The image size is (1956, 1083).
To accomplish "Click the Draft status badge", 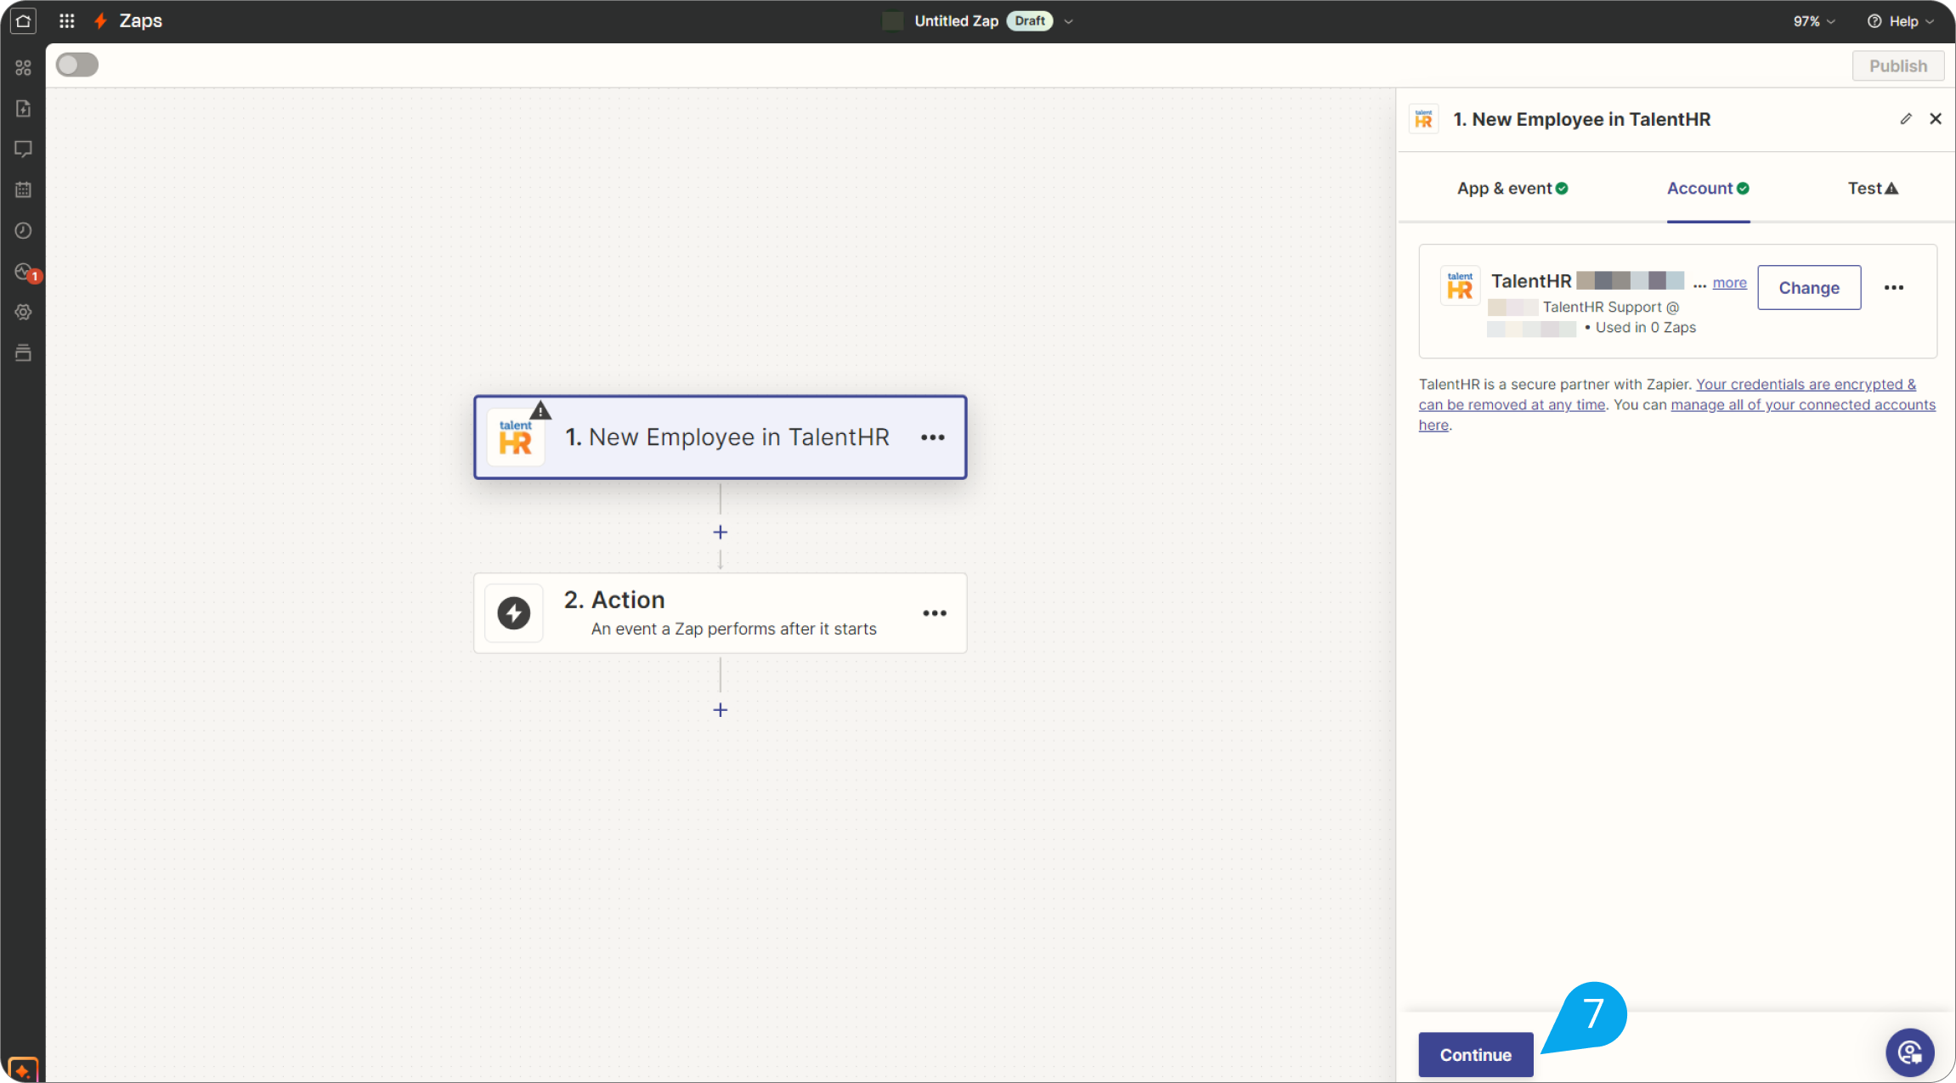I will click(x=1030, y=21).
